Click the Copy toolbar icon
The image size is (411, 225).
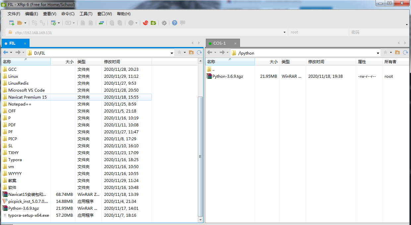pyautogui.click(x=112, y=23)
